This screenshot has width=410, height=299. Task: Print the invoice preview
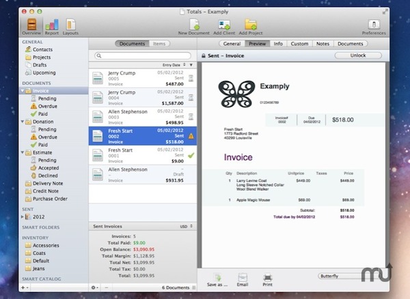point(267,280)
